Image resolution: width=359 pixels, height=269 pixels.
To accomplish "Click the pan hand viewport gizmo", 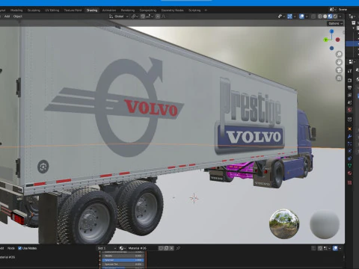I will click(339, 62).
